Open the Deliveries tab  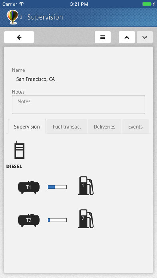coord(105,127)
